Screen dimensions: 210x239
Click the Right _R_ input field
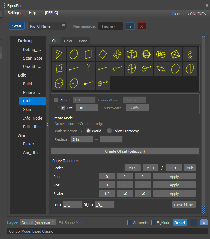click(x=105, y=204)
